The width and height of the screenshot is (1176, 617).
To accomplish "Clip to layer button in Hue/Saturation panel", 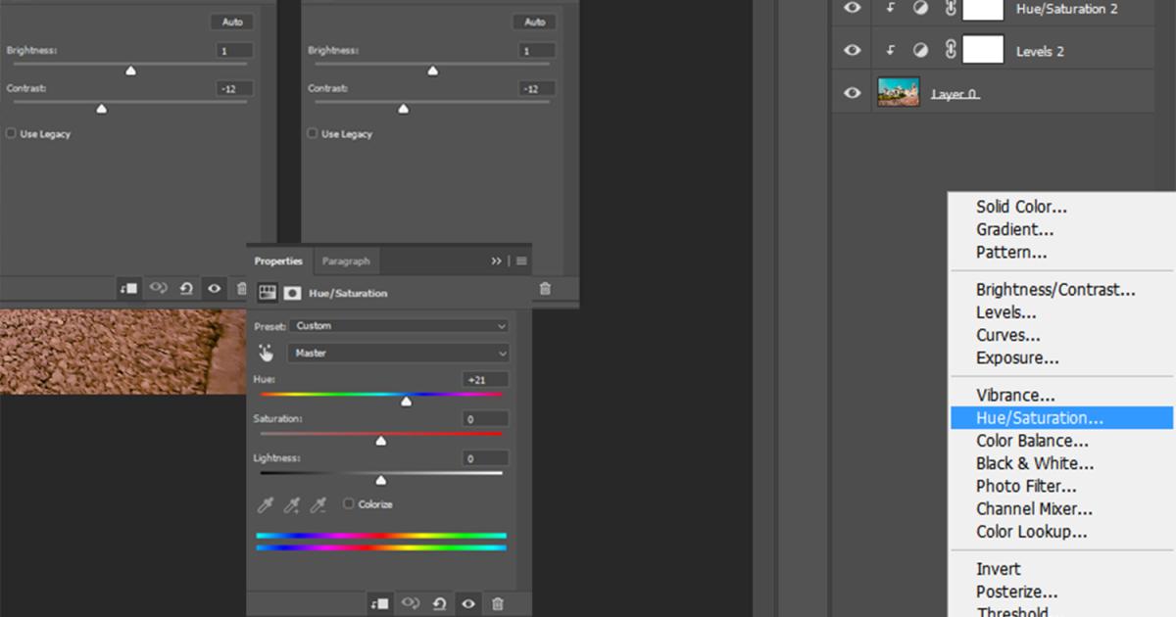I will 379,604.
